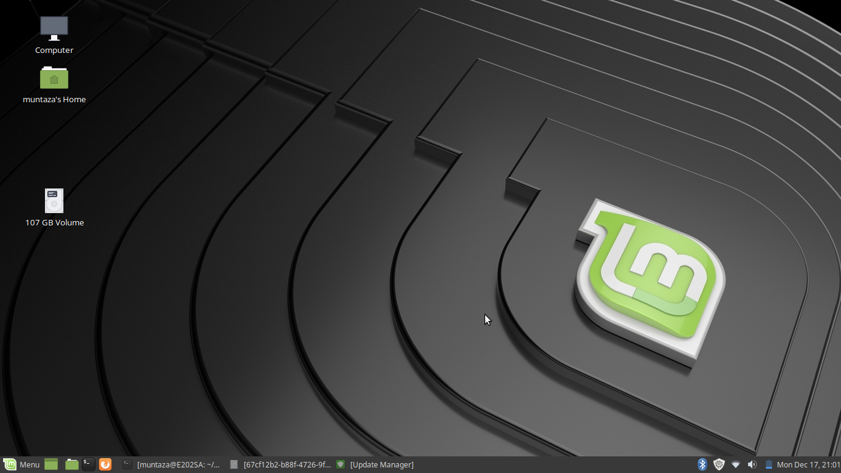Click the Computer icon label text
The width and height of the screenshot is (841, 473).
(54, 51)
